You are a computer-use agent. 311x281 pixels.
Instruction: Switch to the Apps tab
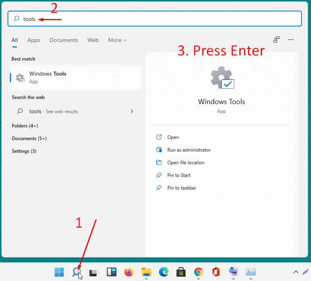pyautogui.click(x=34, y=40)
